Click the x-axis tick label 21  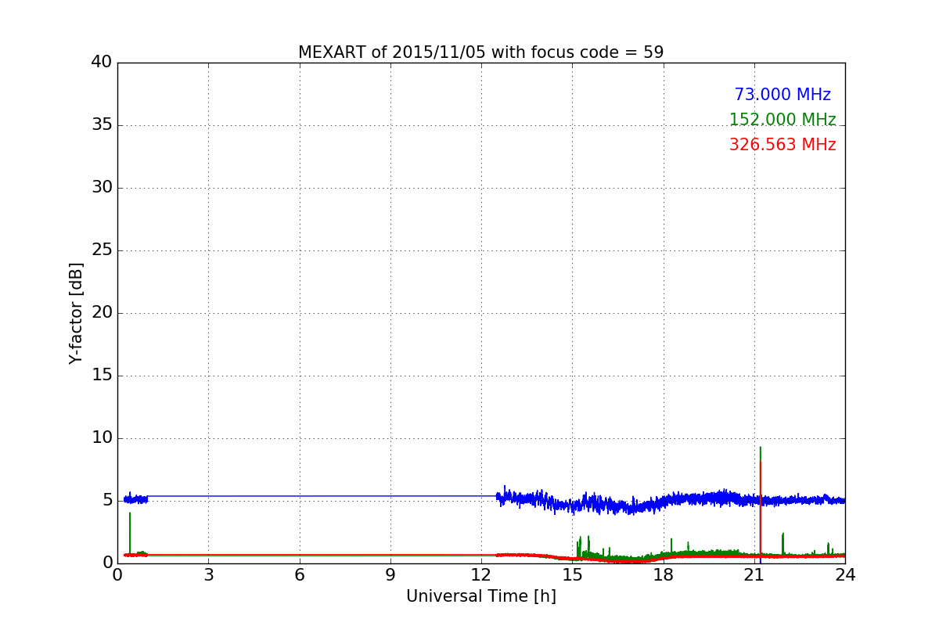754,574
